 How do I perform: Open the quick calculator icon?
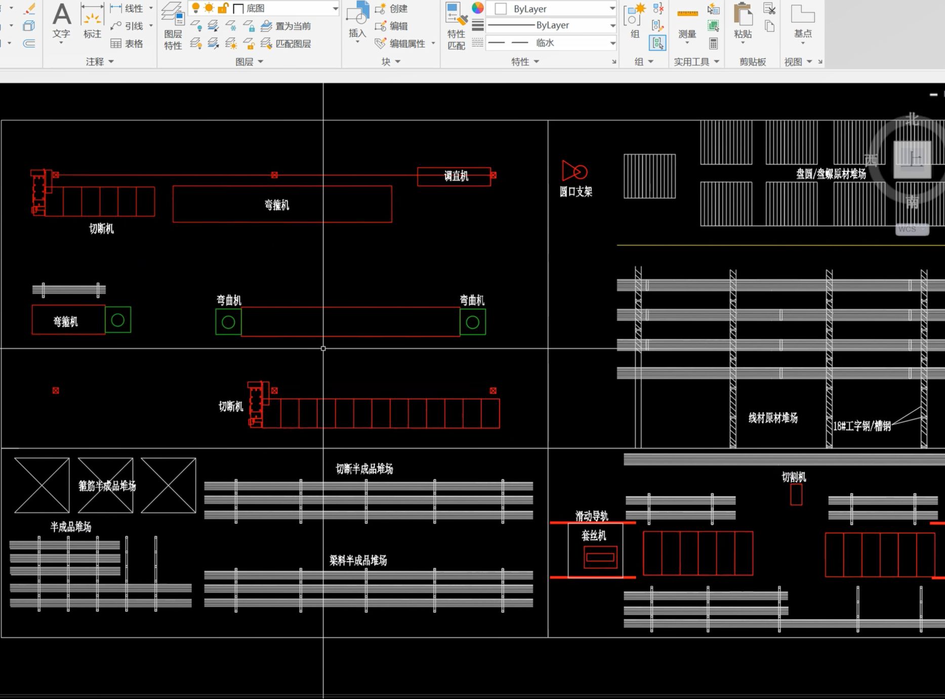[713, 44]
